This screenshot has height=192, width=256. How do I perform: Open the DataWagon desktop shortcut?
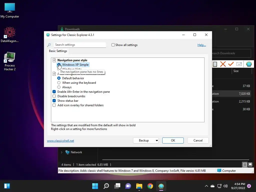click(x=10, y=34)
